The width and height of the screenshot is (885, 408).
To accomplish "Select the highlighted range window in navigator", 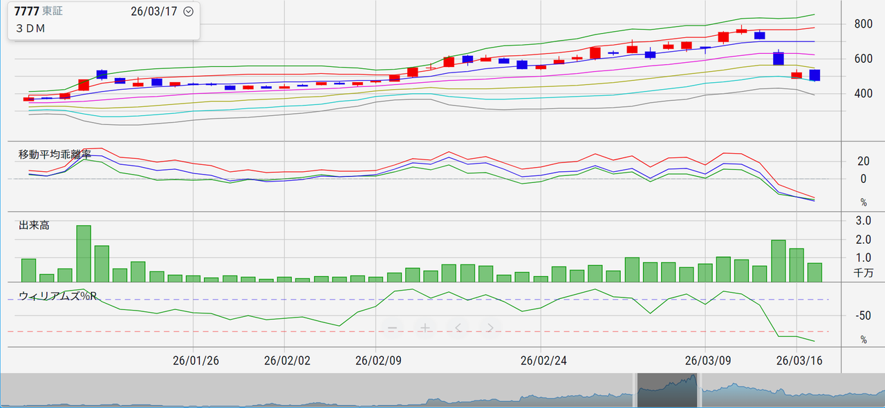I will click(667, 390).
